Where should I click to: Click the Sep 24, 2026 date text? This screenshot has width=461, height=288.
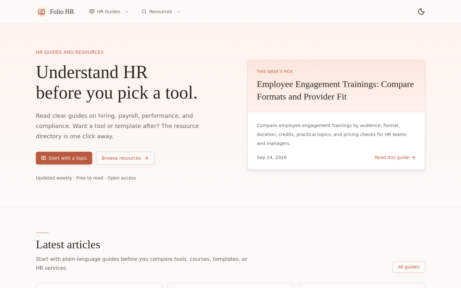tap(271, 157)
